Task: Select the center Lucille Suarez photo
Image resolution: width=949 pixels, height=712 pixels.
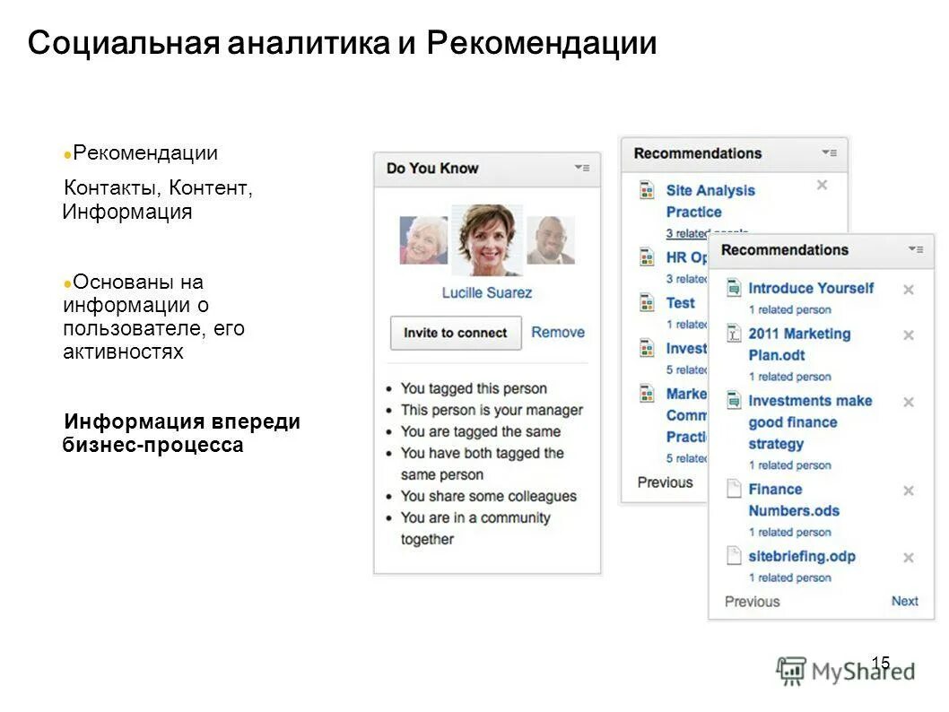Action: click(x=487, y=240)
